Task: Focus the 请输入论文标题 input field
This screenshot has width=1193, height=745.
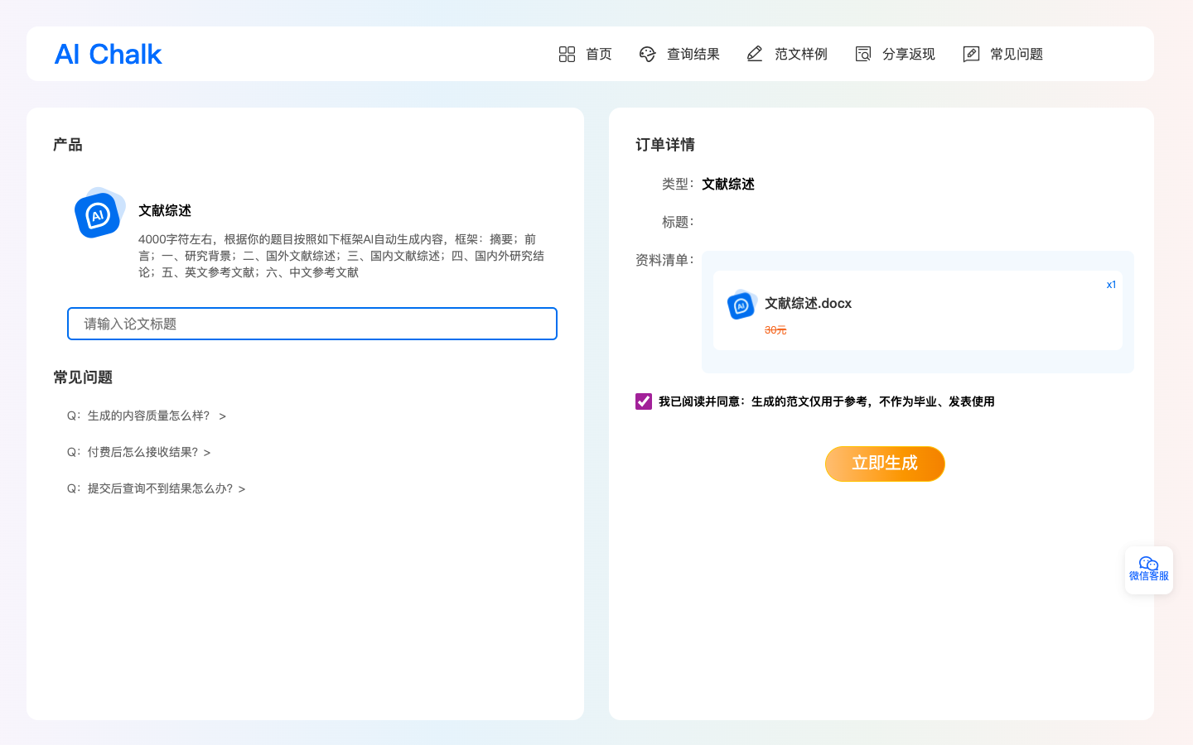Action: (x=312, y=324)
